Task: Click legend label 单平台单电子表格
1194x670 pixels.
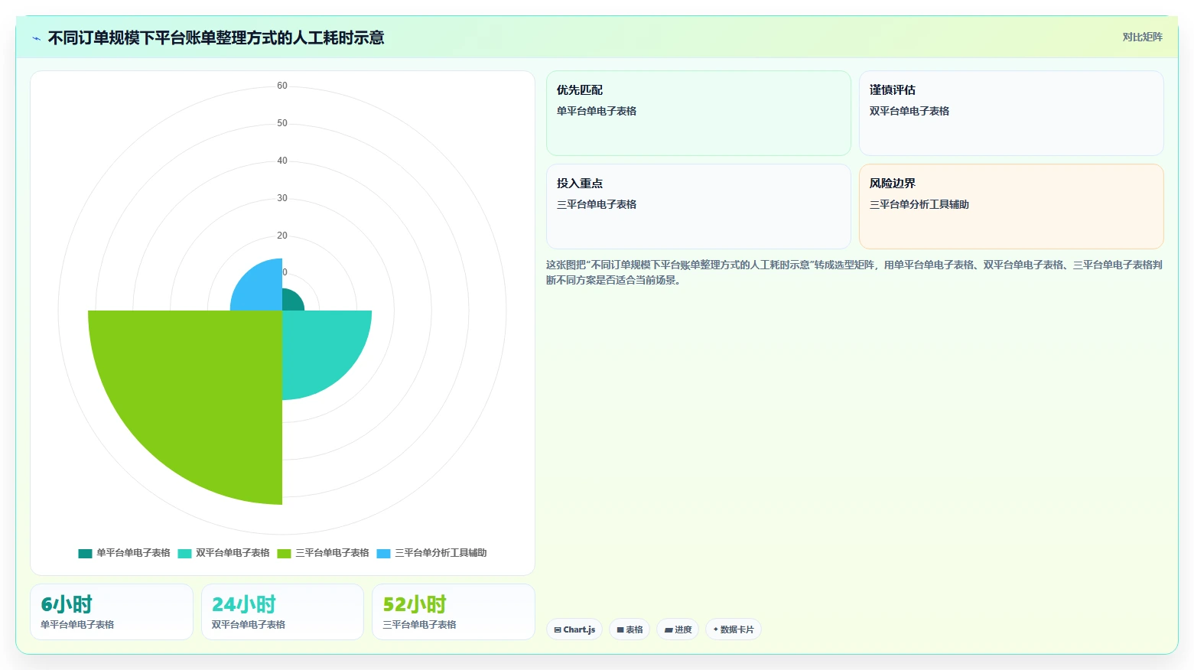Action: pyautogui.click(x=133, y=553)
